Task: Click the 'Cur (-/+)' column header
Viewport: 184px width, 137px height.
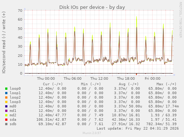Action: 53,84
